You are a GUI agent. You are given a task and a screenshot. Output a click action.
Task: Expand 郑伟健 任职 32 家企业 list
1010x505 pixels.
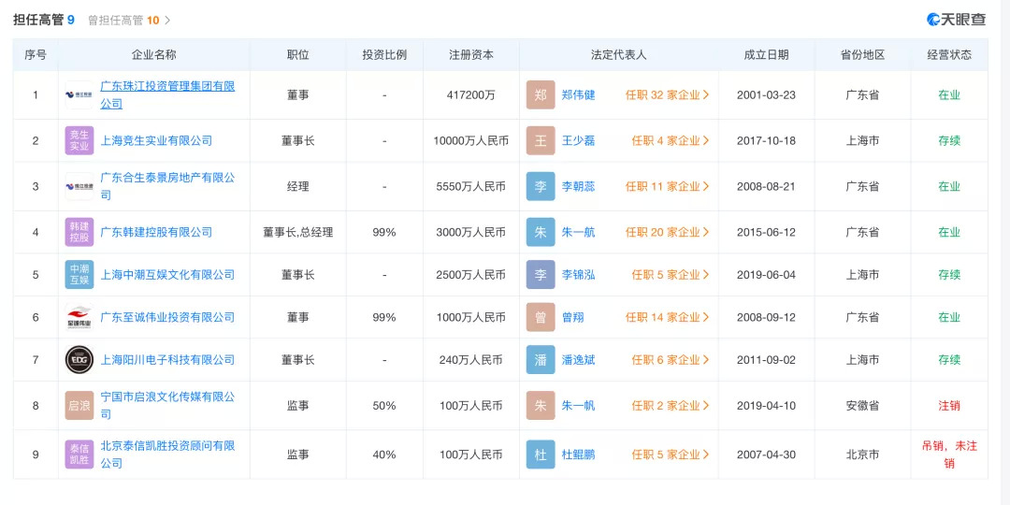[x=667, y=95]
